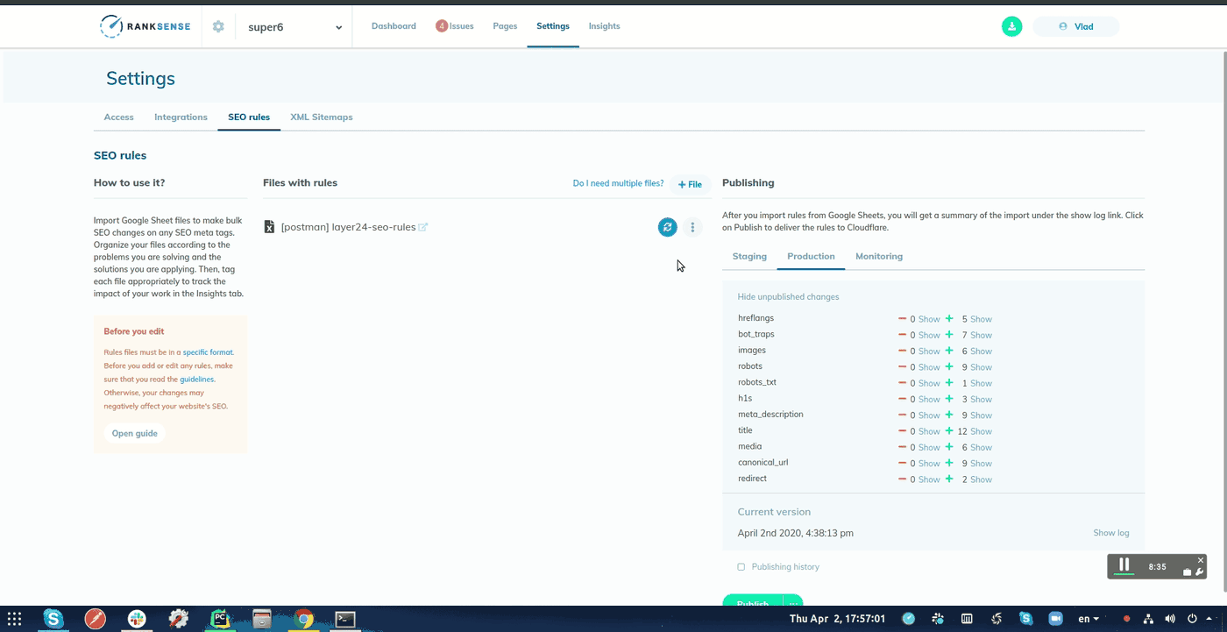Open the three-dot menu for layer24-seo-rules file
This screenshot has height=632, width=1227.
tap(692, 227)
